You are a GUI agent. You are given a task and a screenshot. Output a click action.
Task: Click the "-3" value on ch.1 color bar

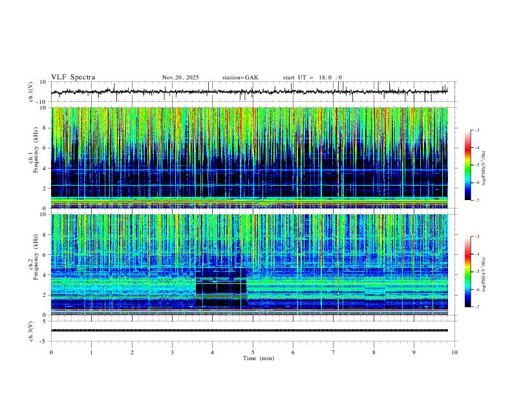click(476, 130)
